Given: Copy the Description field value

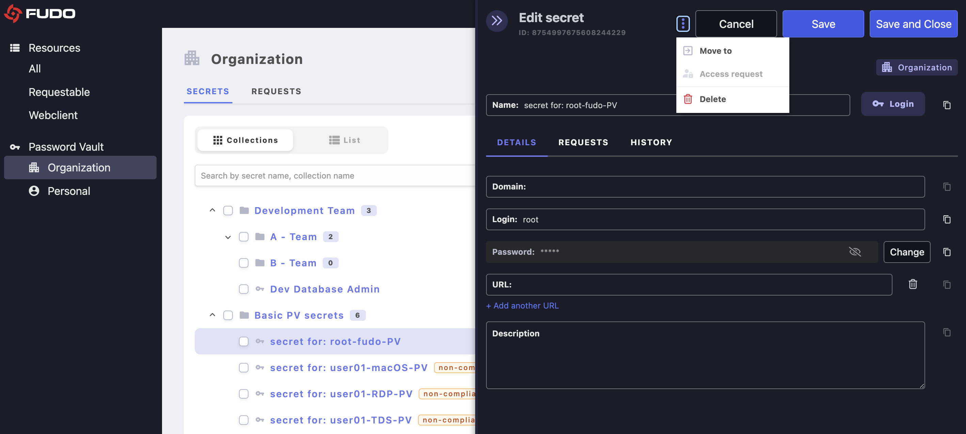Looking at the screenshot, I should 947,332.
